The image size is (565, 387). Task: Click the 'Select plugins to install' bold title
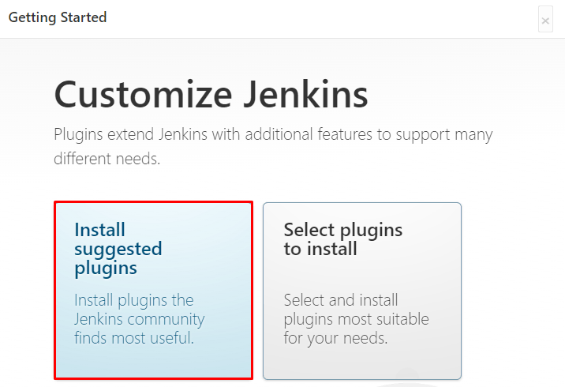(342, 239)
